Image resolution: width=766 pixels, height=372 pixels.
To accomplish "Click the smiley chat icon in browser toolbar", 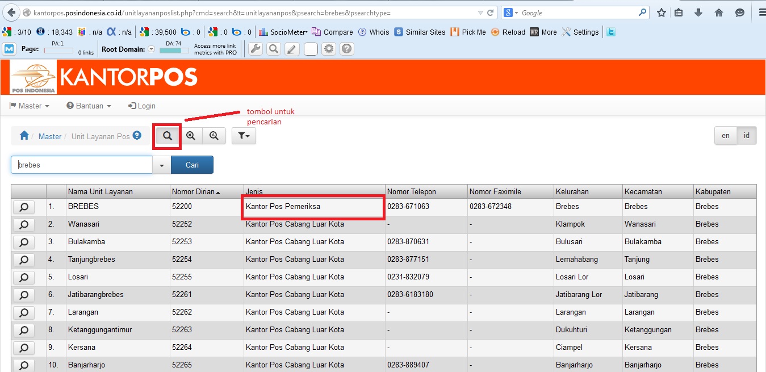I will (x=739, y=12).
